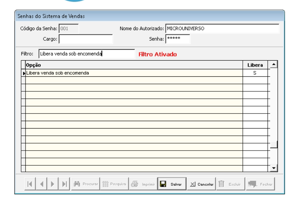Go to the first record navigation arrow
304x208 pixels.
pyautogui.click(x=31, y=184)
